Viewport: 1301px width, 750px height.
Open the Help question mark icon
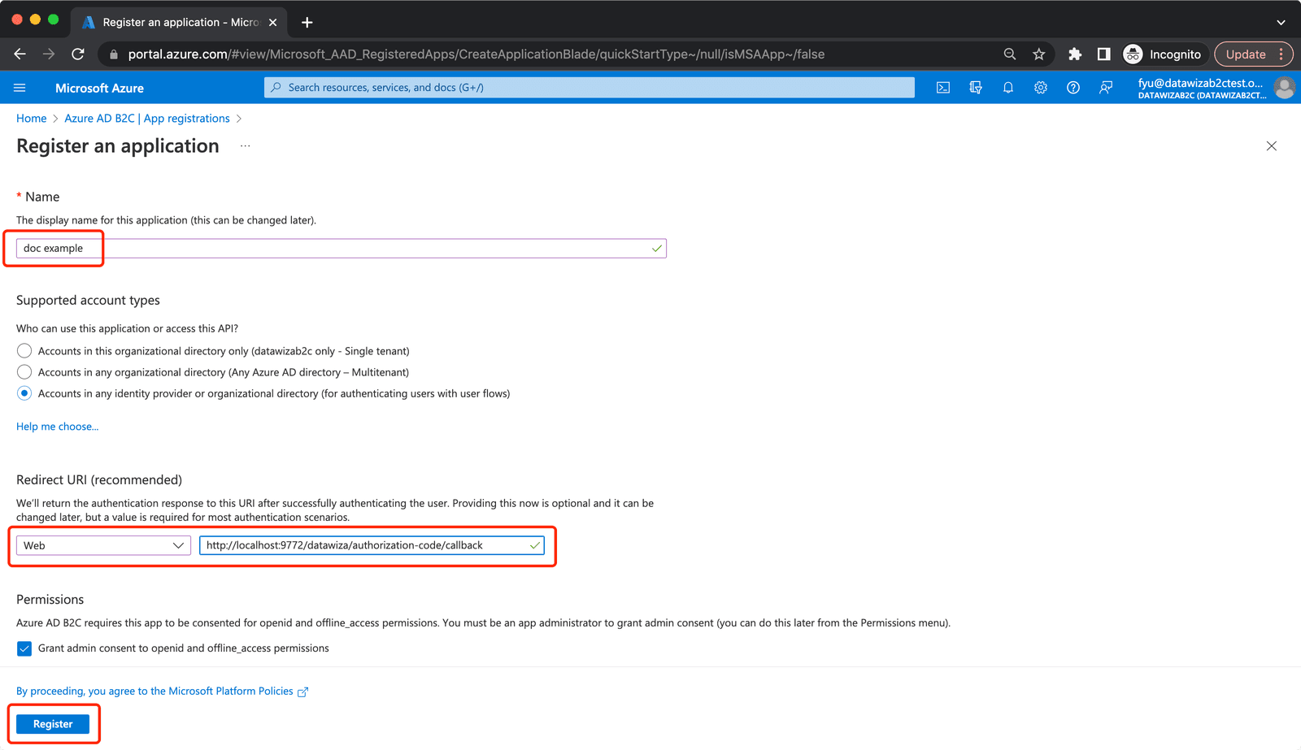tap(1073, 88)
